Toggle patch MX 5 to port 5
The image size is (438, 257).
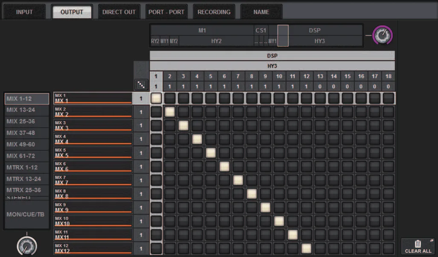coord(211,153)
